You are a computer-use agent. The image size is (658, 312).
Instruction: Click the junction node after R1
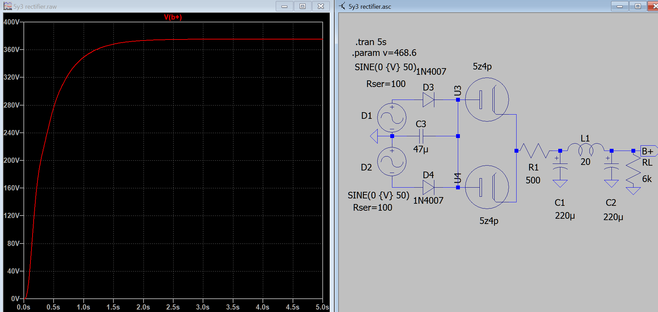point(560,151)
